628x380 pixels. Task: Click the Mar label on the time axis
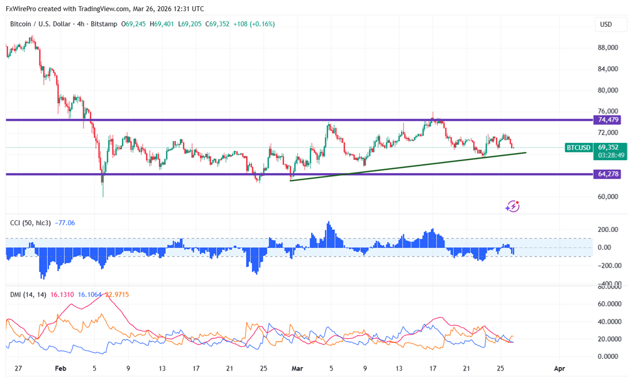(x=297, y=368)
